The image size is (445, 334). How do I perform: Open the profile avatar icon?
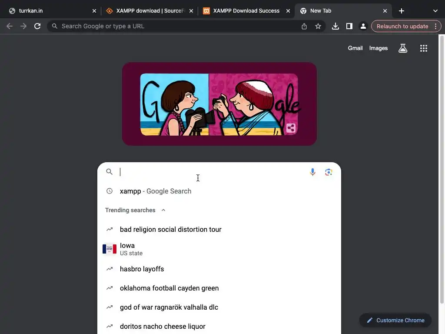pyautogui.click(x=363, y=26)
